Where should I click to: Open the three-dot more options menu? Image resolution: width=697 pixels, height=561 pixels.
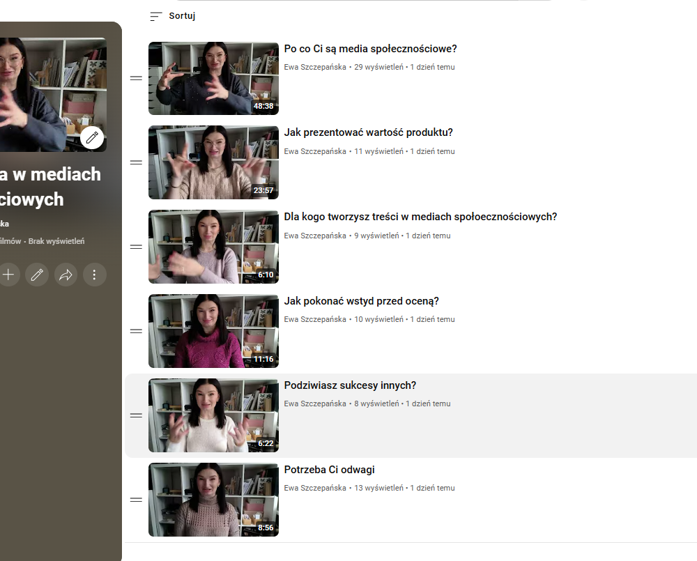(95, 275)
